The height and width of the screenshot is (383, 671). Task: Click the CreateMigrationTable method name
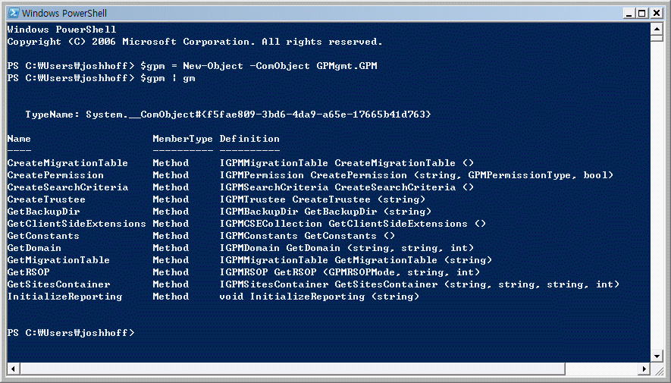pyautogui.click(x=67, y=163)
